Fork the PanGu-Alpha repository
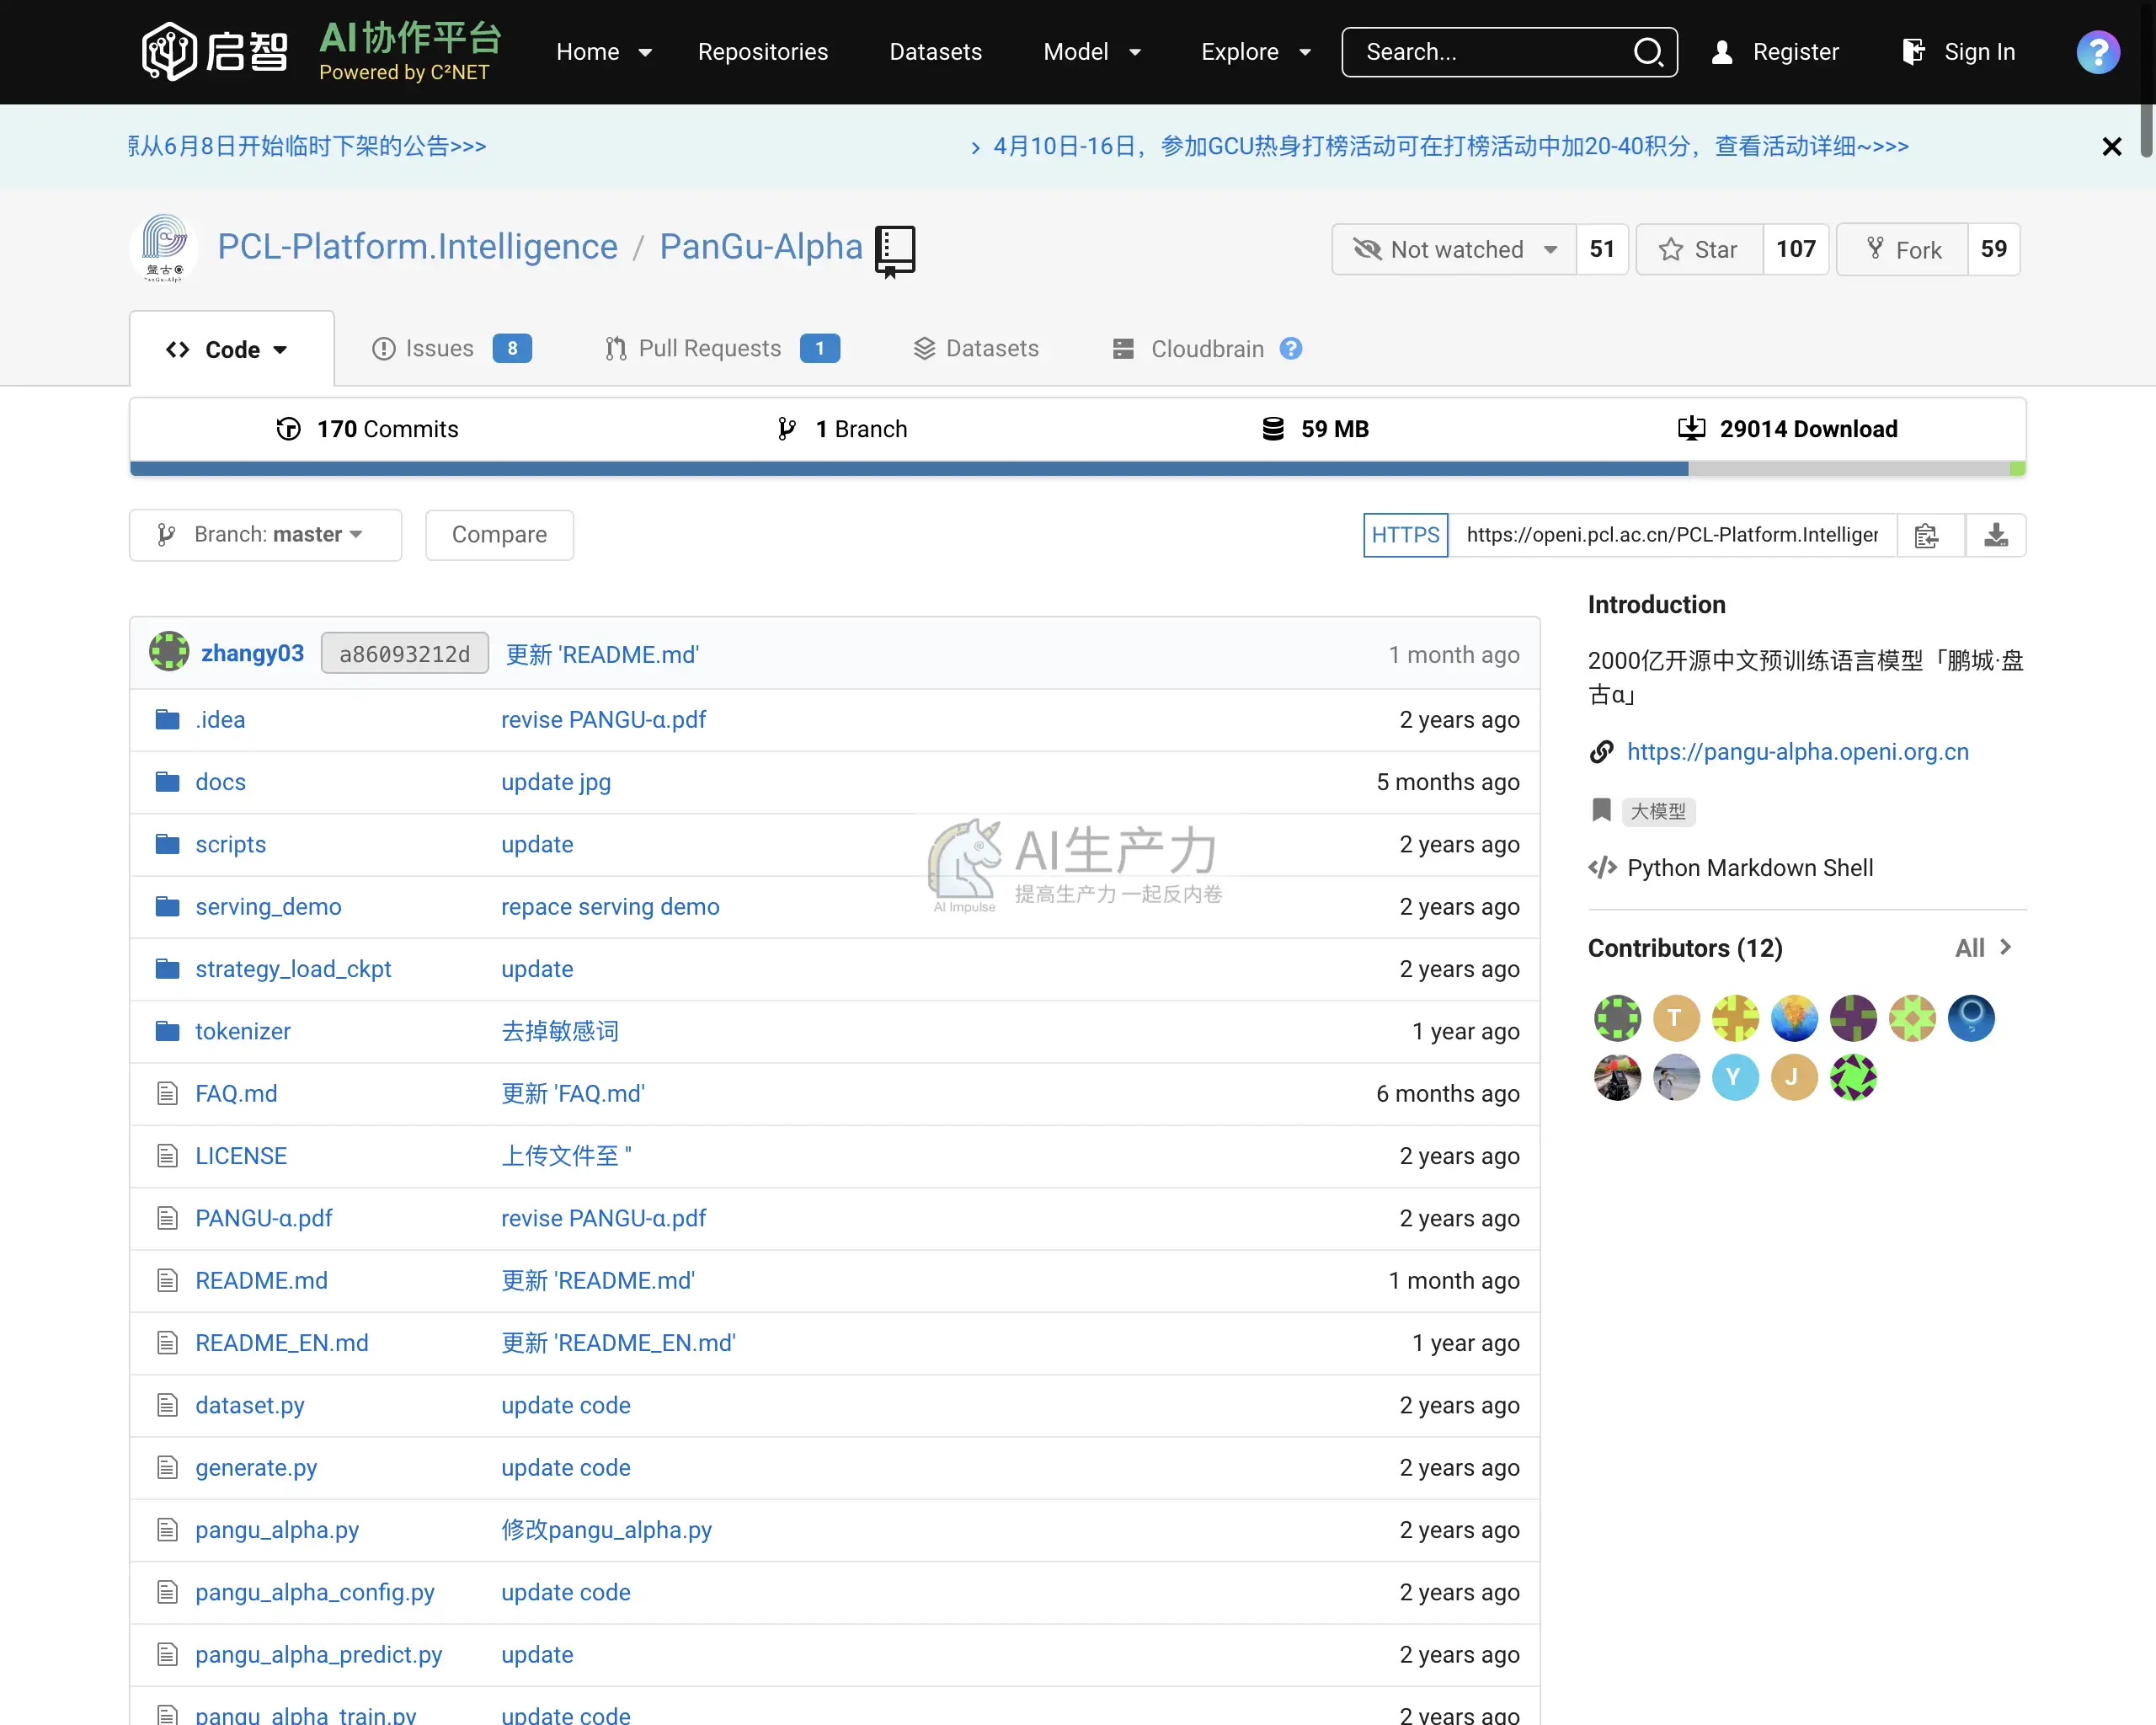This screenshot has width=2156, height=1725. [1903, 249]
